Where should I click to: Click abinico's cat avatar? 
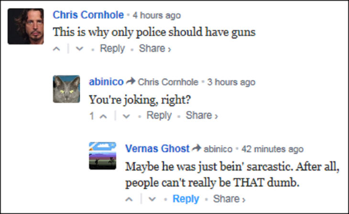tap(66, 89)
